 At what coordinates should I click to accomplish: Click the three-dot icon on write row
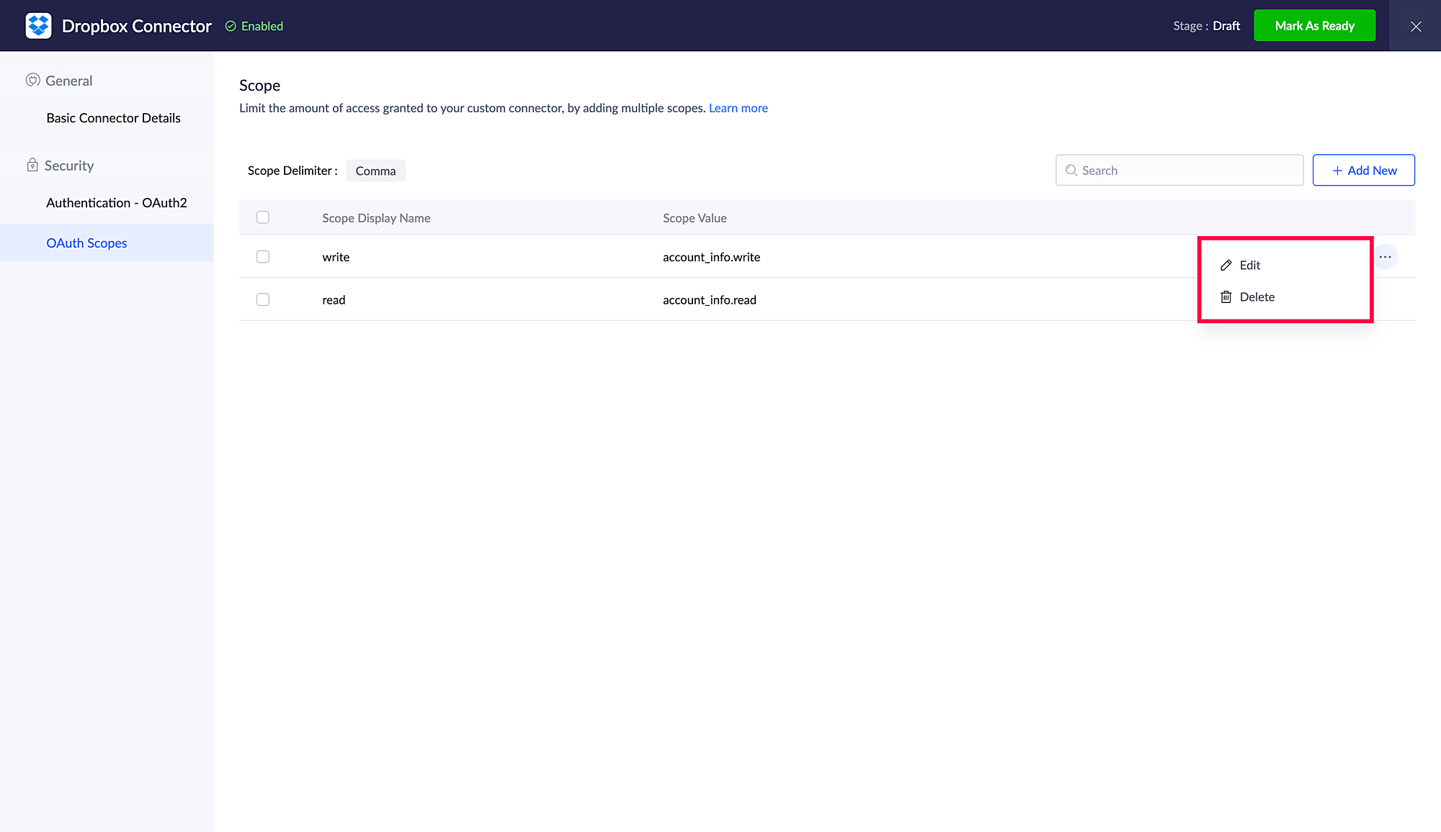[1385, 257]
